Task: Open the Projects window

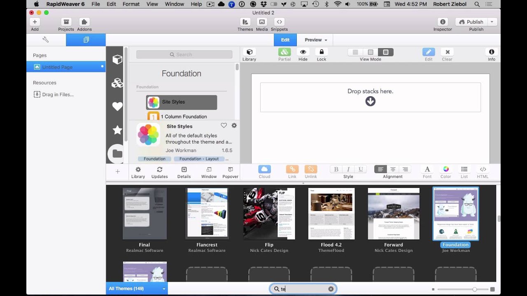Action: pyautogui.click(x=66, y=22)
